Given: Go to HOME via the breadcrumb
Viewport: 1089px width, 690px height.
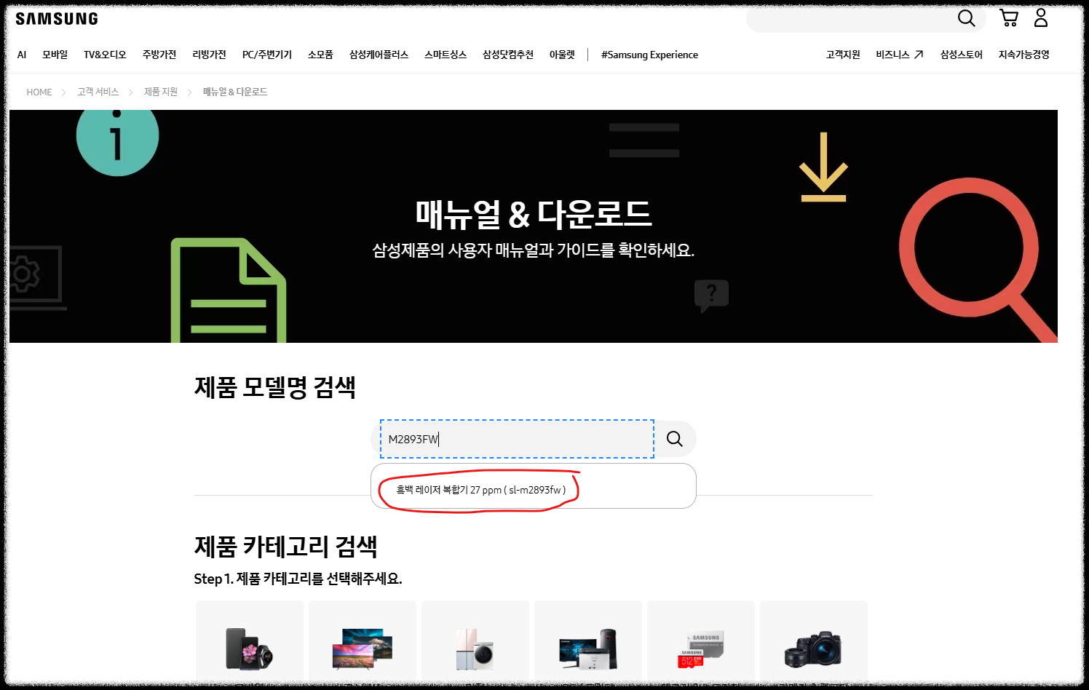Looking at the screenshot, I should tap(39, 92).
